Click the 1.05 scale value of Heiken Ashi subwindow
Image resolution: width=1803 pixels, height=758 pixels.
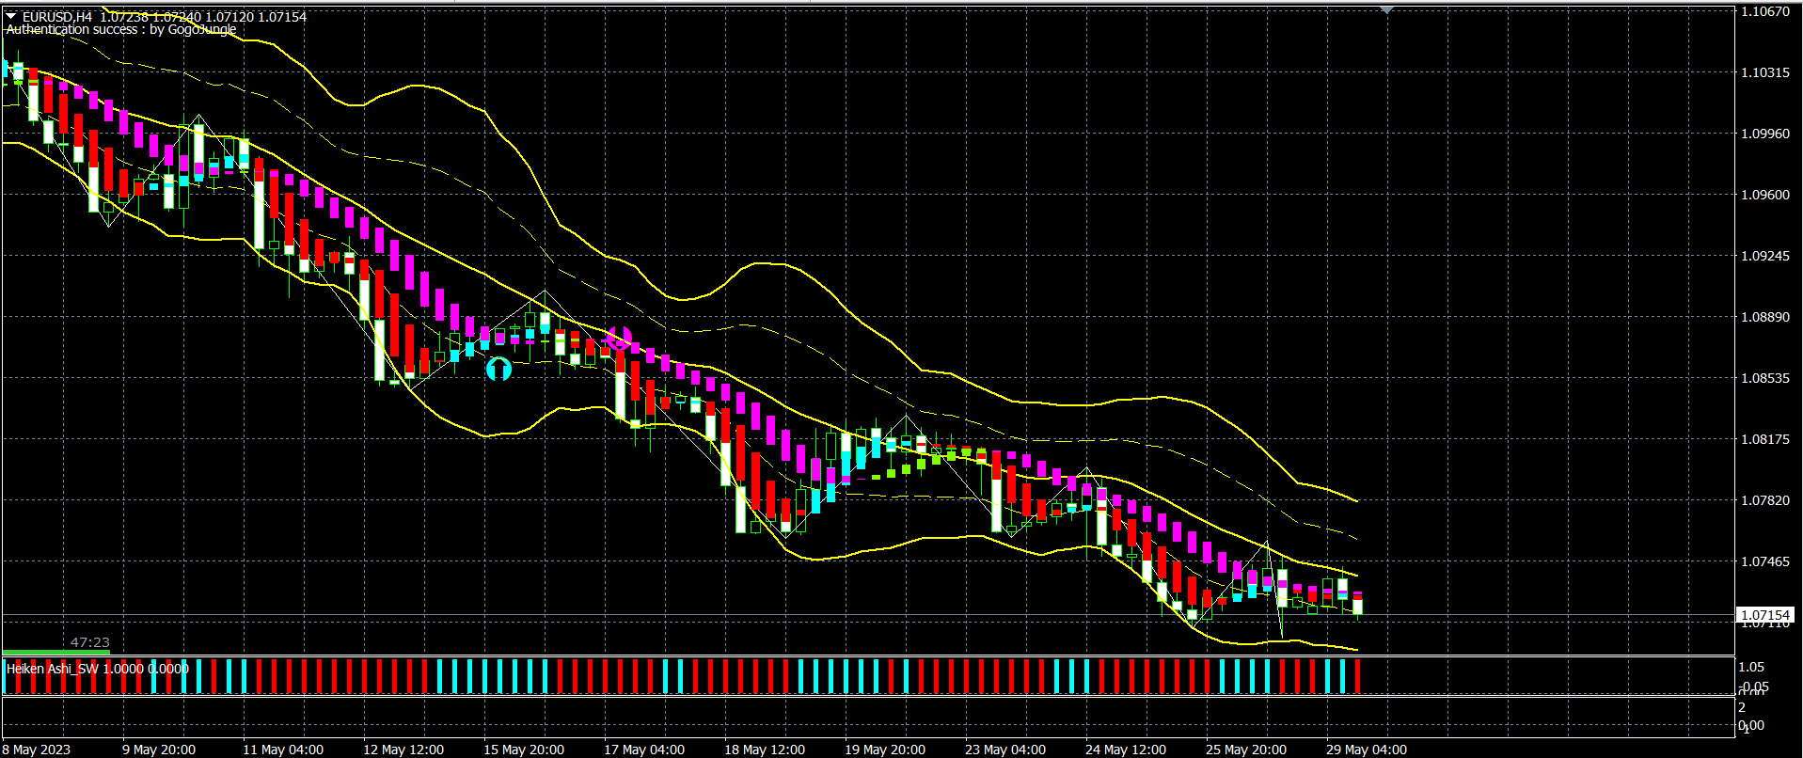(1751, 668)
